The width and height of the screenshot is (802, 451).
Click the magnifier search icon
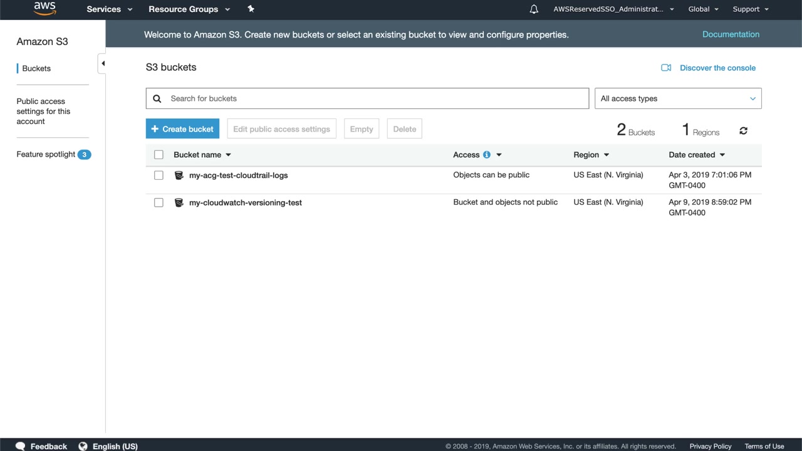157,98
